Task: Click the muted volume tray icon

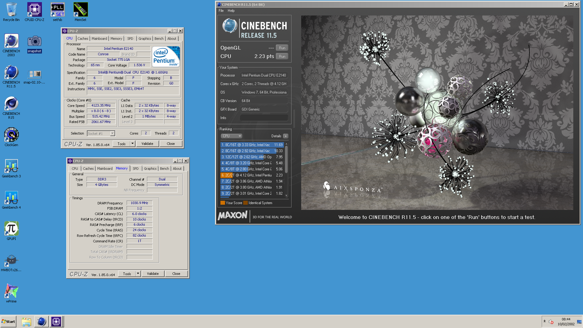Action: [551, 322]
